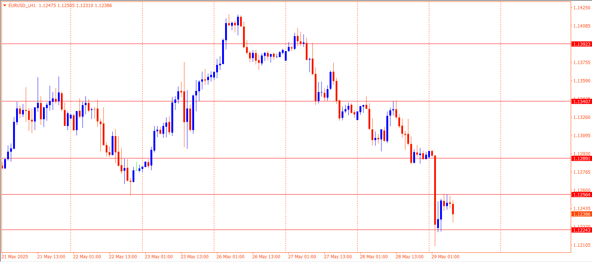Click the 1.14085 price scale value

pos(582,26)
